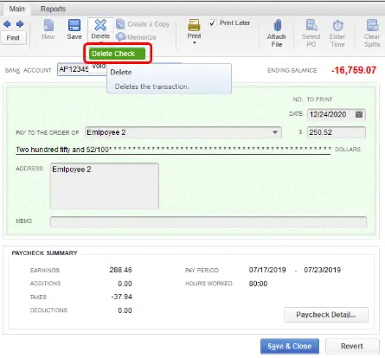Switch to the Reports tab
385x358 pixels.
click(53, 9)
